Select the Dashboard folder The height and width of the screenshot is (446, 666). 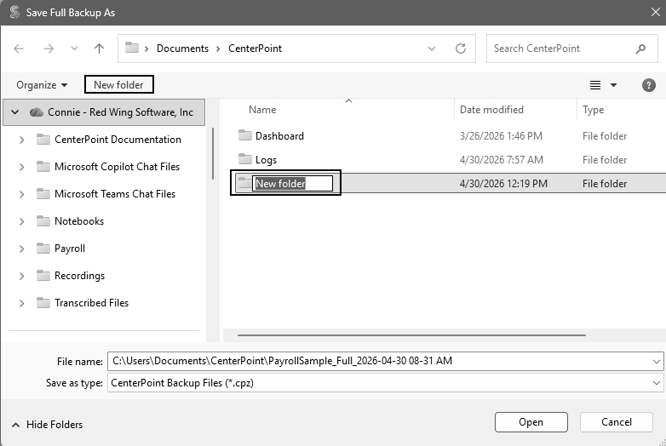[279, 136]
